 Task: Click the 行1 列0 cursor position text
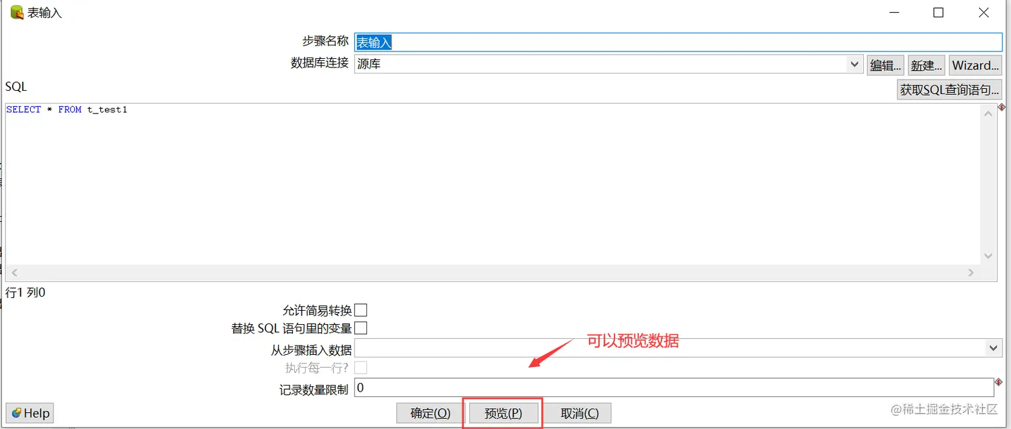click(25, 293)
